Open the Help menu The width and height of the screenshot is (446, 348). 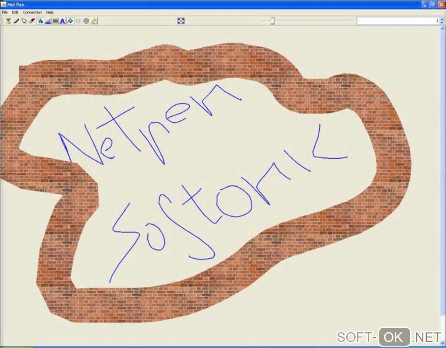click(50, 12)
